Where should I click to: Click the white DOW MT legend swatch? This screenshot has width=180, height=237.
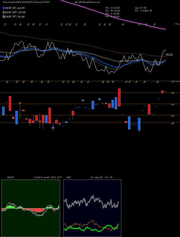pos(4,12)
